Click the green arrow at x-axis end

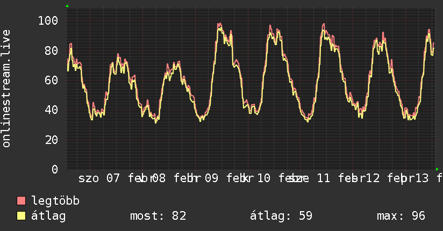click(437, 169)
